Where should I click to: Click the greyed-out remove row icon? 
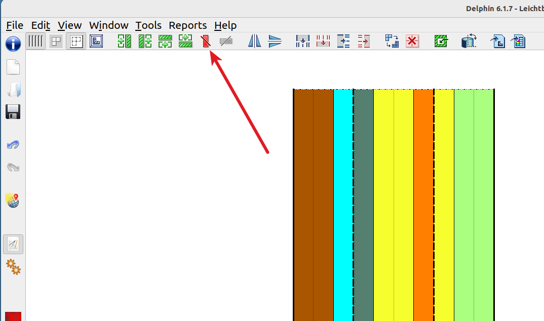point(226,42)
